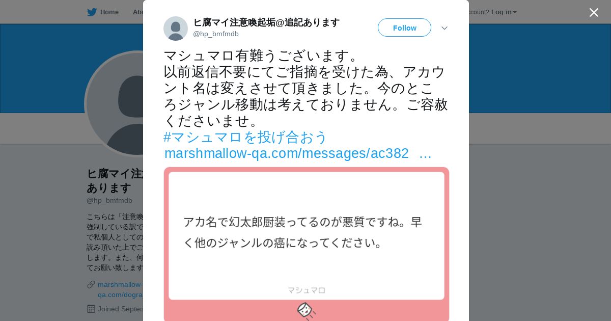Click the blue profile header banner
This screenshot has height=321, width=611.
pos(540,68)
